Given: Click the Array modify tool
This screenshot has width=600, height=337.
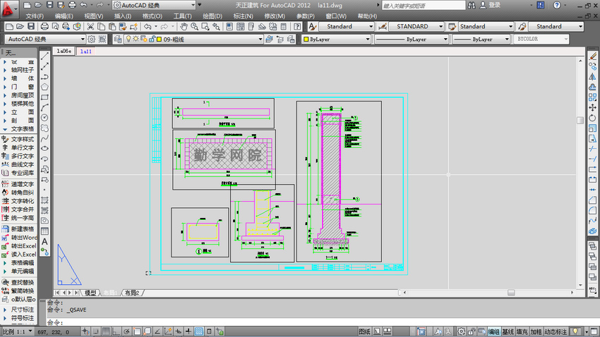Looking at the screenshot, I should point(593,97).
